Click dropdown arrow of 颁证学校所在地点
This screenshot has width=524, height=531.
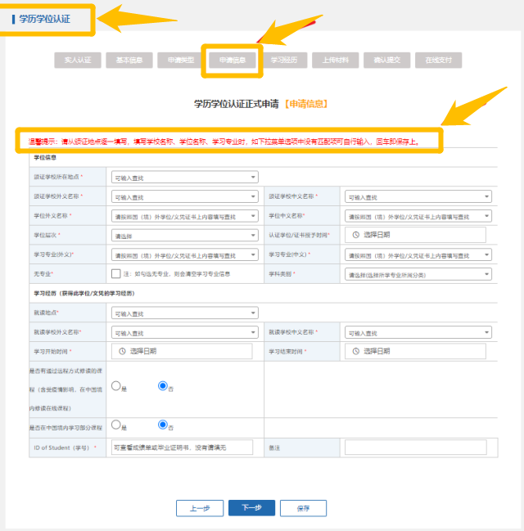tap(251, 177)
